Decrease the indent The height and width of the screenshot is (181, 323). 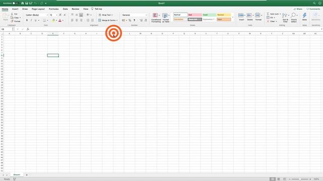click(x=88, y=20)
